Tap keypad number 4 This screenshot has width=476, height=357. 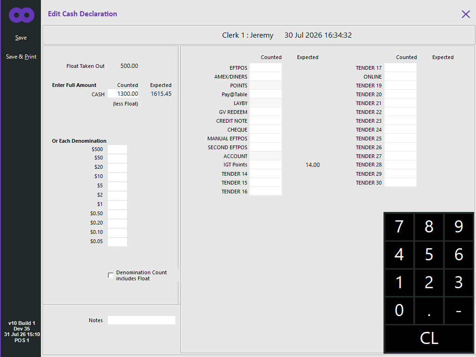click(x=399, y=254)
